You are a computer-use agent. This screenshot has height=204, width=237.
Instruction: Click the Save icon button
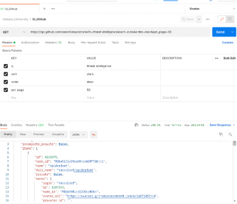coord(188,19)
